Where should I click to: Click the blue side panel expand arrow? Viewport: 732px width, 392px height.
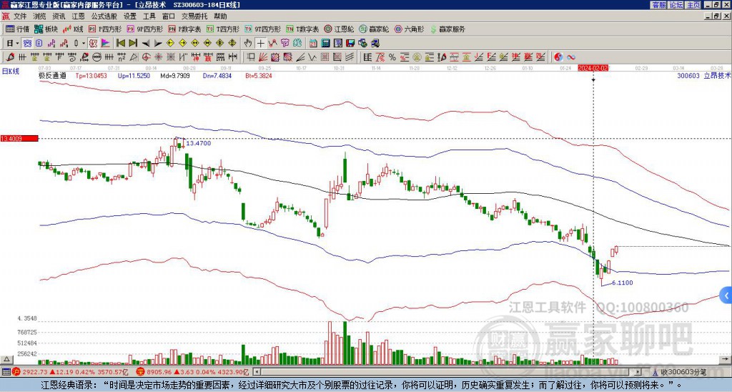(x=726, y=295)
